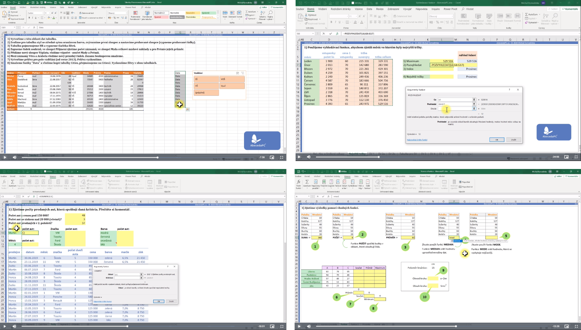The width and height of the screenshot is (581, 330).
Task: Seek on the bottom-left video progress bar
Action: (x=138, y=326)
